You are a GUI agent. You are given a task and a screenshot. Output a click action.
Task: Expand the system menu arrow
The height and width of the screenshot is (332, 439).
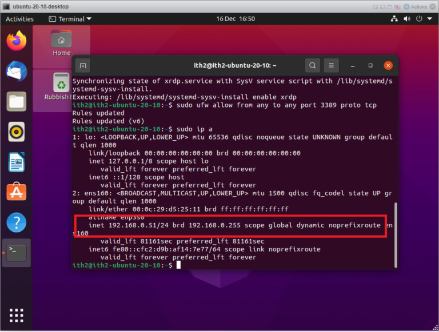pyautogui.click(x=430, y=19)
